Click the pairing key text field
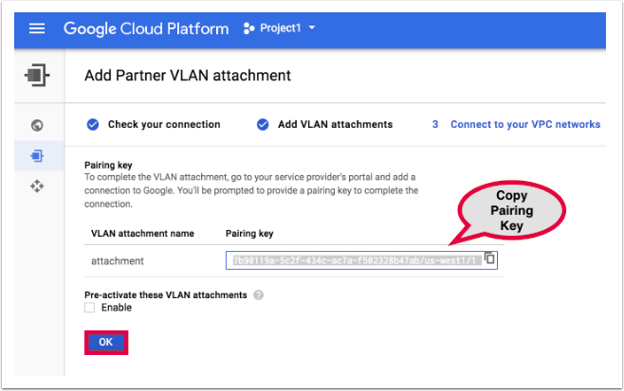 pyautogui.click(x=353, y=259)
